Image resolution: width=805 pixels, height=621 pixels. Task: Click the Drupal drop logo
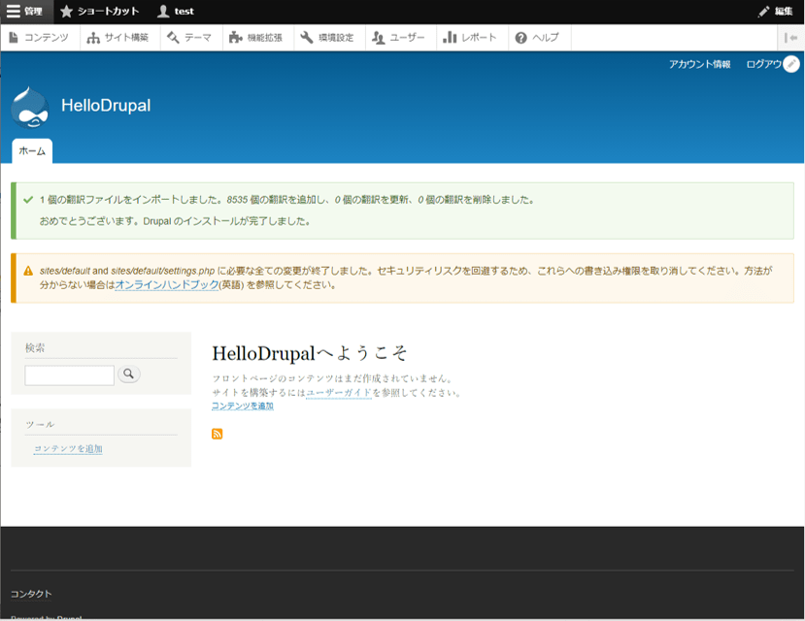click(x=30, y=108)
